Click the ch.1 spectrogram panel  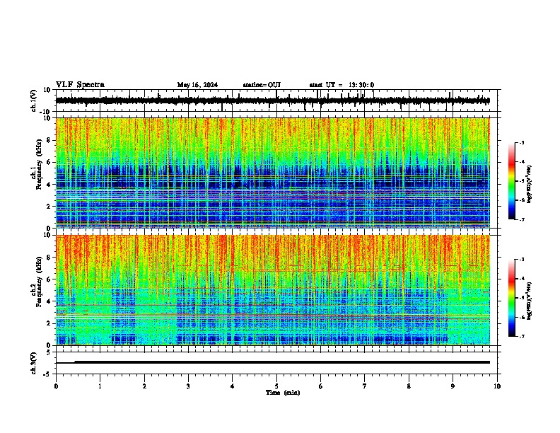point(272,173)
